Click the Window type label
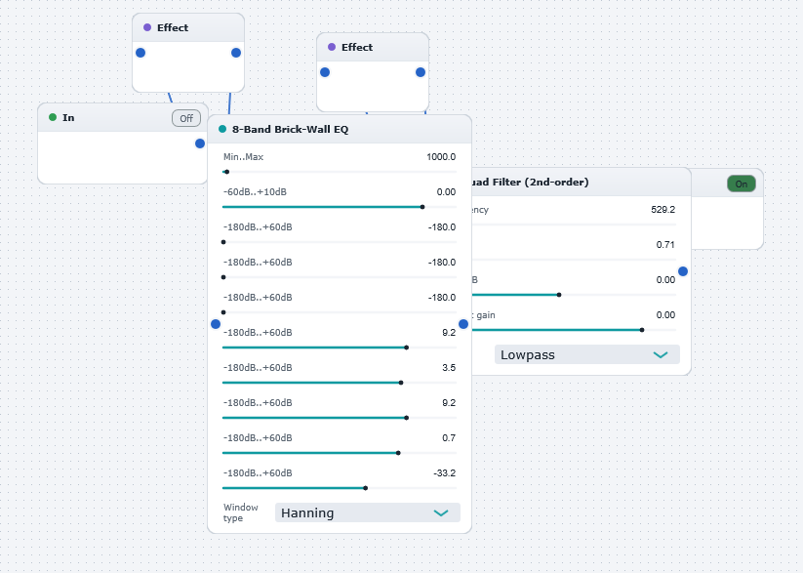This screenshot has width=803, height=573. pos(241,512)
